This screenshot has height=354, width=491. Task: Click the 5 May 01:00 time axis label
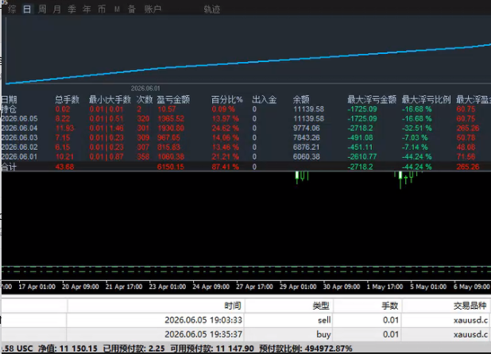coord(428,287)
